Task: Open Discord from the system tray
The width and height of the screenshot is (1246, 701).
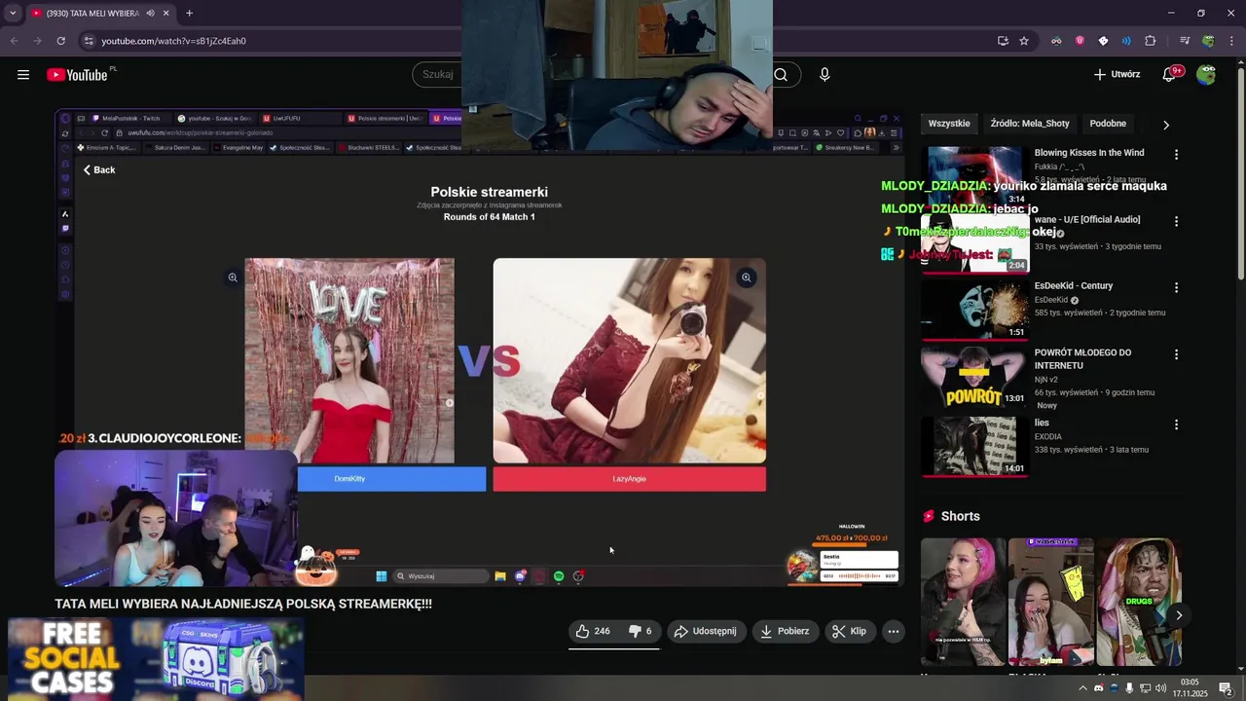Action: 1098,688
